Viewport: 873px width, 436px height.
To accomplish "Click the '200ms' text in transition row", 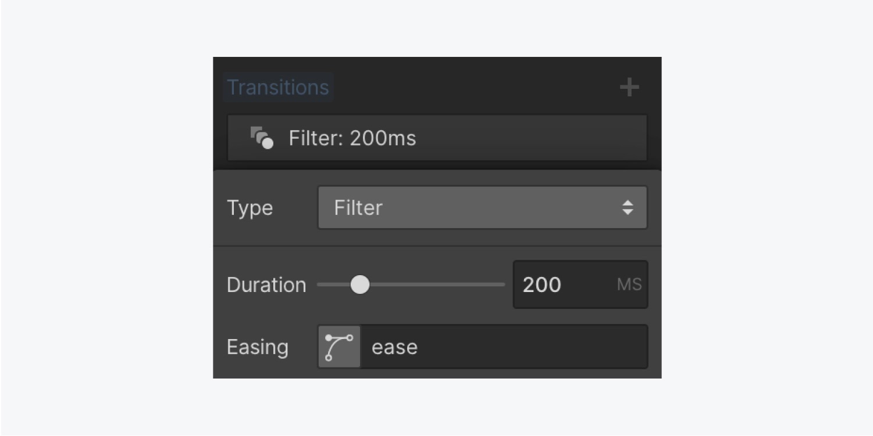I will (383, 138).
